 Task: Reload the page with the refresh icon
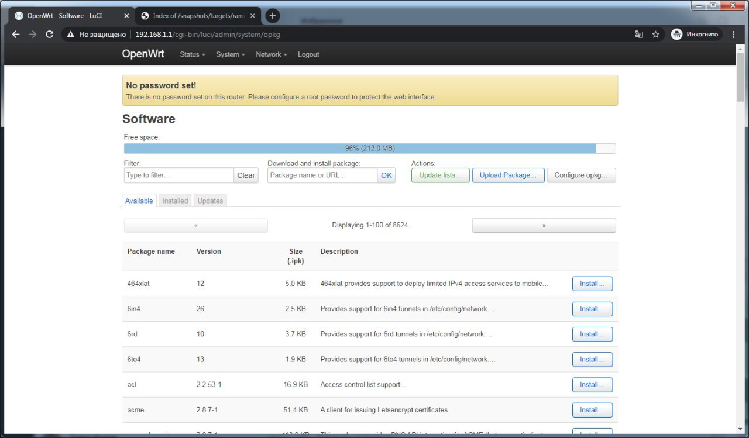click(x=50, y=35)
